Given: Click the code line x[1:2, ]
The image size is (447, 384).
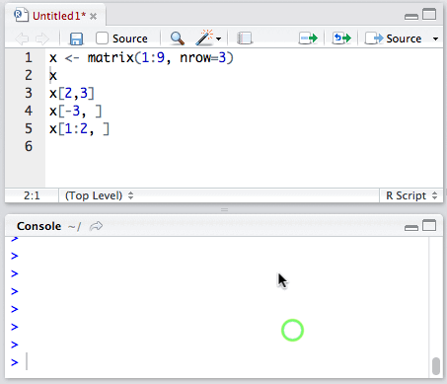Looking at the screenshot, I should (x=79, y=129).
